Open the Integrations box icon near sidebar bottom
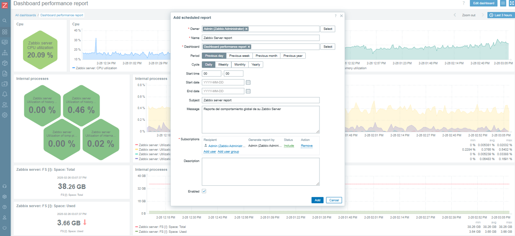The height and width of the screenshot is (236, 515). tap(5, 197)
